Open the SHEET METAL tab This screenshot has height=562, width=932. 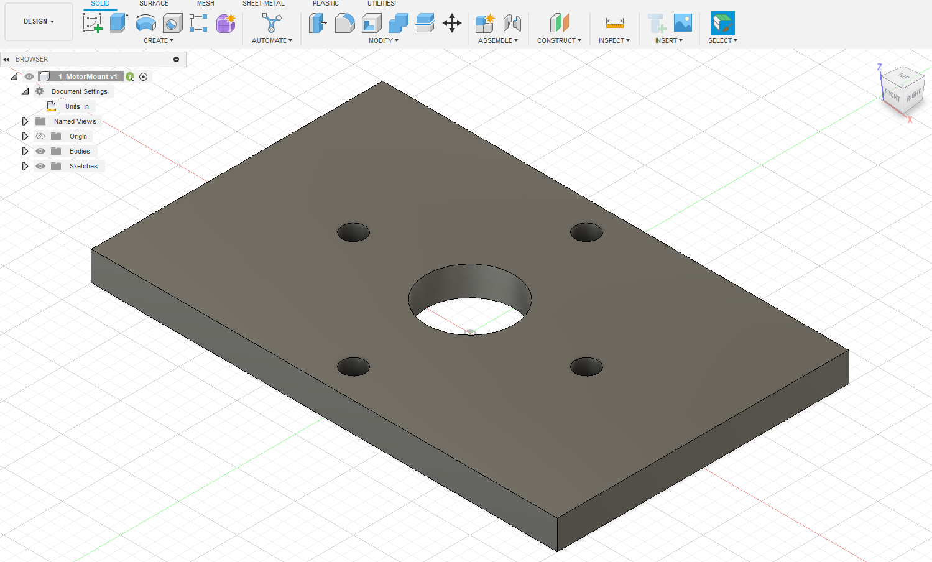tap(263, 4)
